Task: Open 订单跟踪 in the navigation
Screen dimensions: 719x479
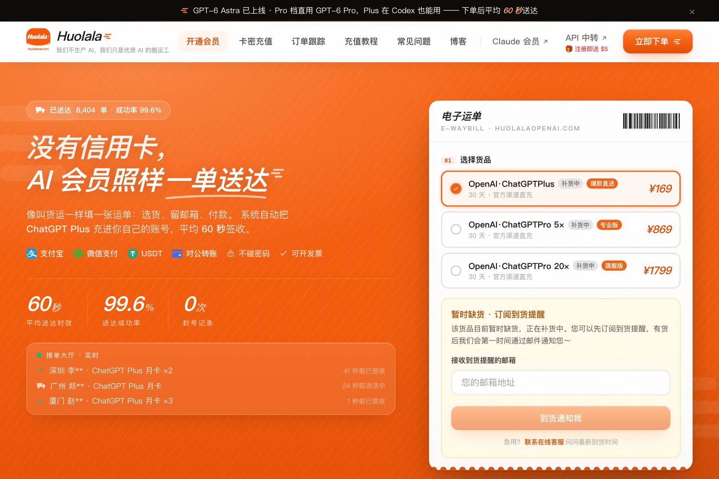Action: click(308, 41)
